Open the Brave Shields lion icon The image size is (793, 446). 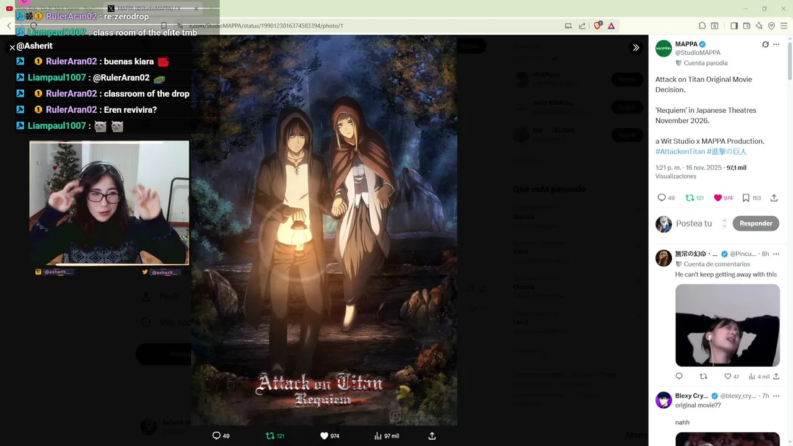[598, 26]
